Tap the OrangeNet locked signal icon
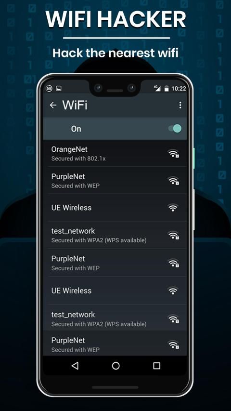Screen dimensions: 231x411 click(x=173, y=153)
